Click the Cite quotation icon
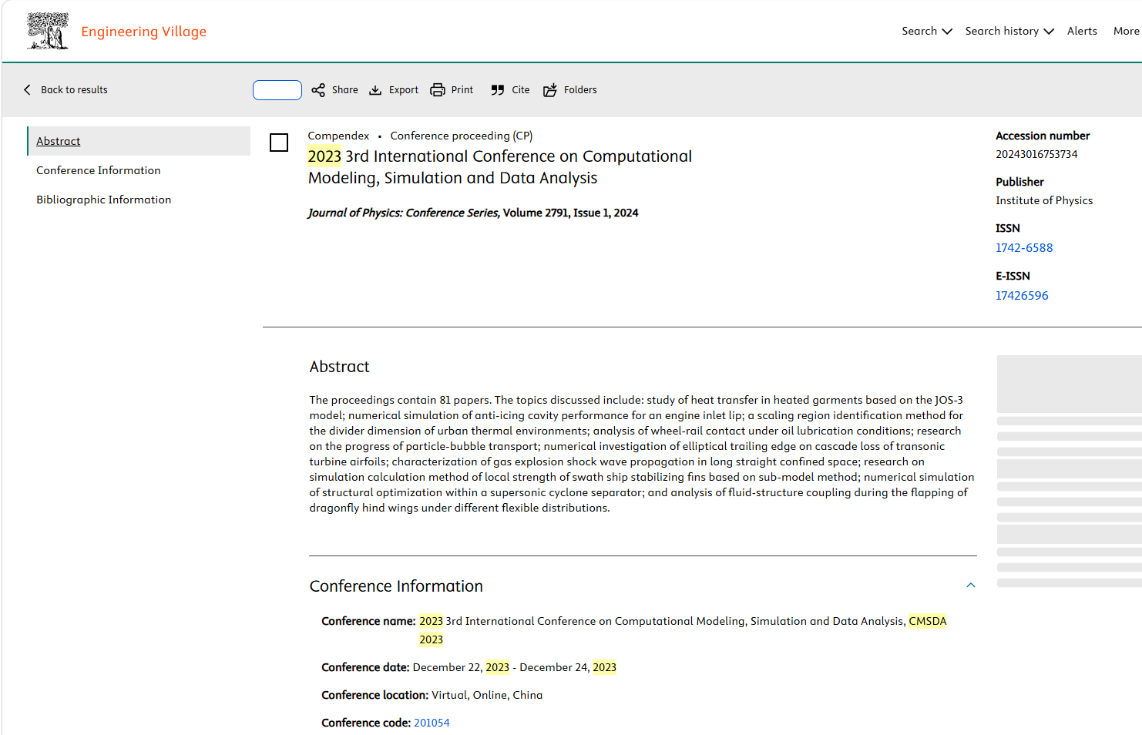 [498, 90]
